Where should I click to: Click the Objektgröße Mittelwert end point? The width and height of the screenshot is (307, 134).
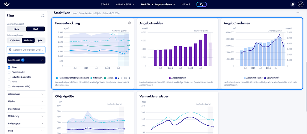(124, 121)
